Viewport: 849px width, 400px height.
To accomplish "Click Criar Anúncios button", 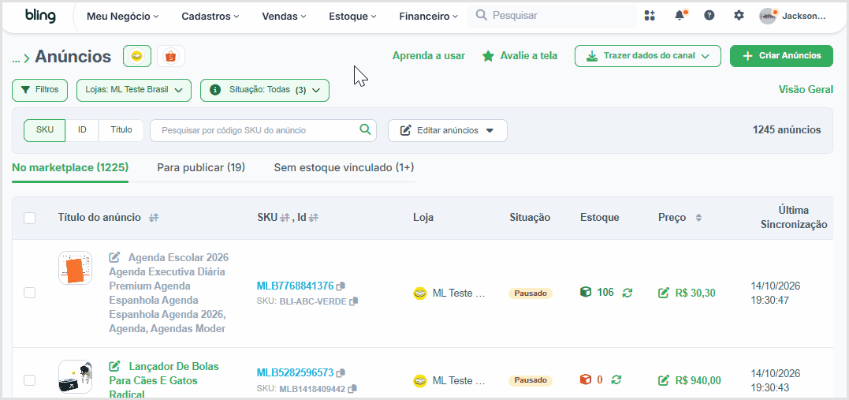I will point(781,56).
